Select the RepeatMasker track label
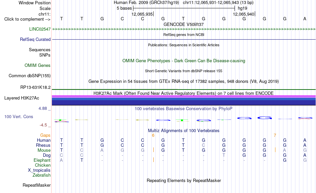The width and height of the screenshot is (316, 193). (x=37, y=185)
